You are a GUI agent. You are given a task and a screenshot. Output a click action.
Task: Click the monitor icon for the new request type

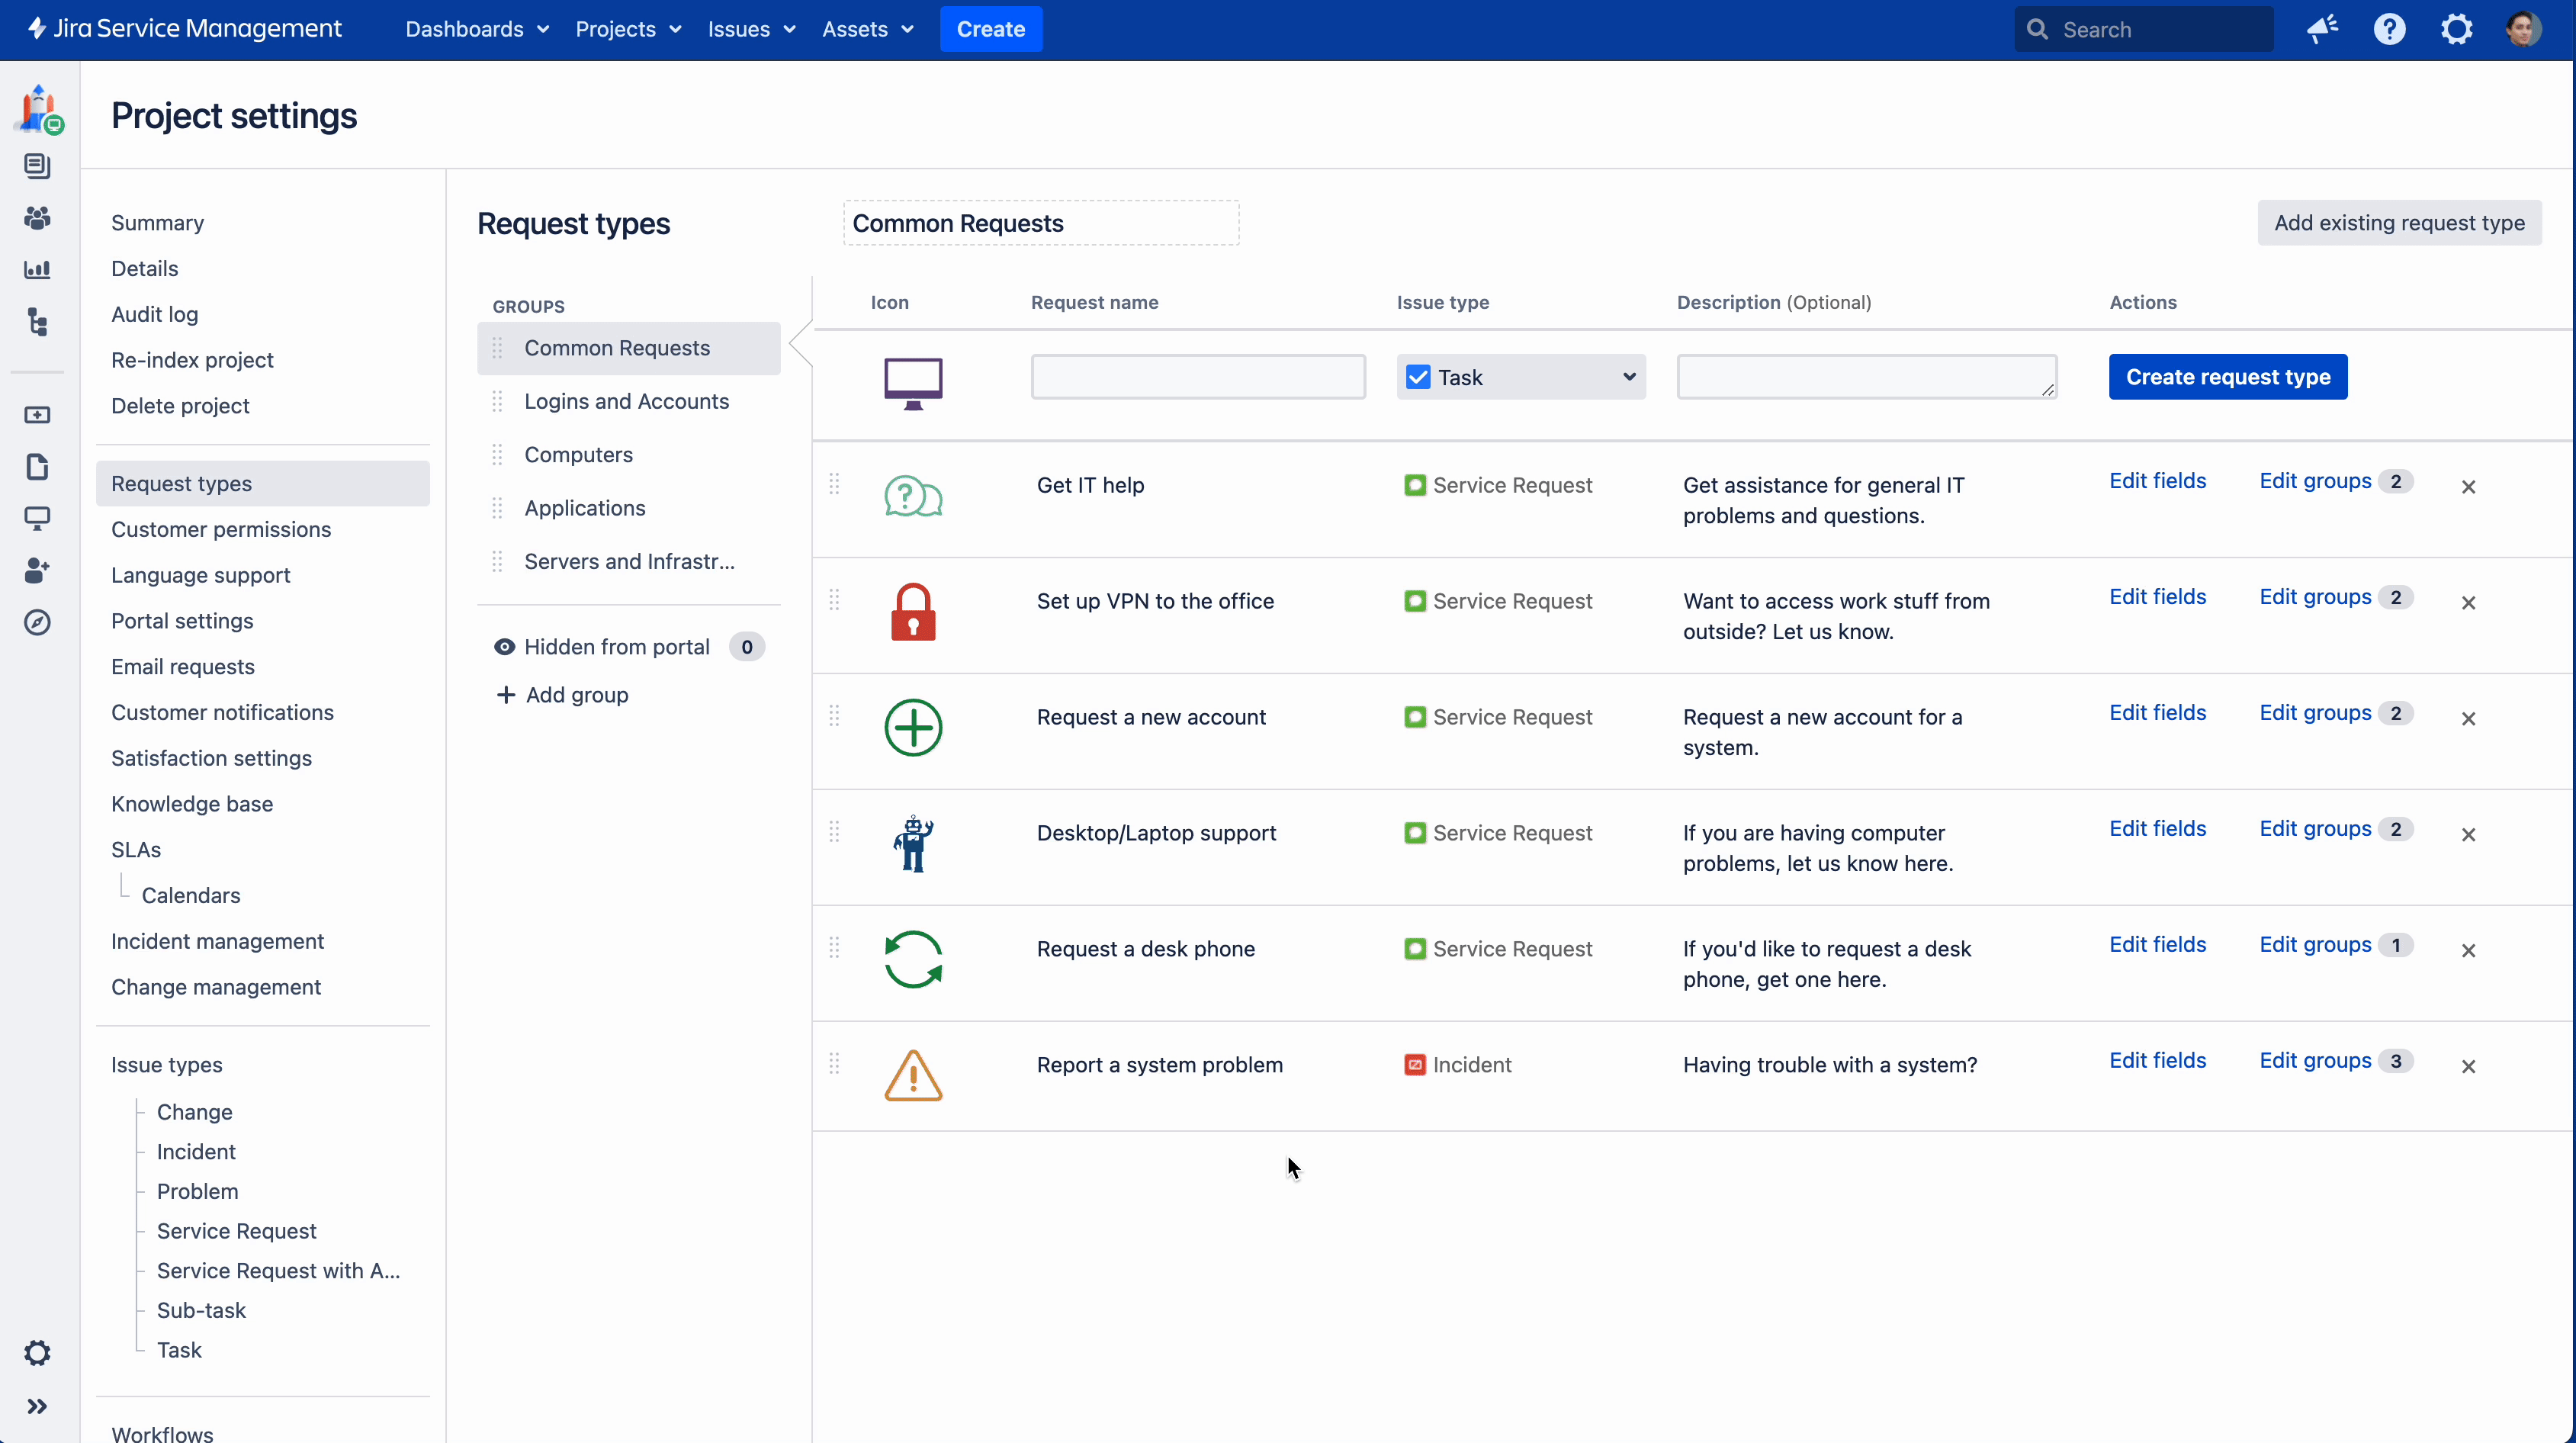point(913,382)
